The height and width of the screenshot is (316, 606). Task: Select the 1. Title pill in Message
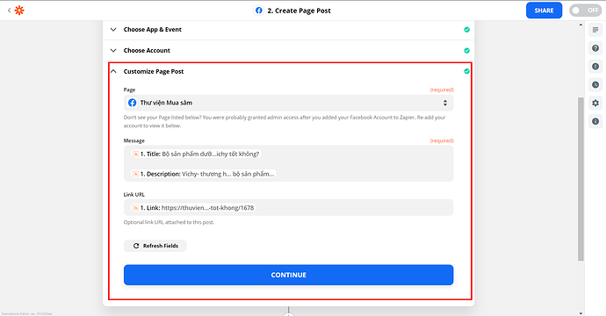click(x=196, y=154)
